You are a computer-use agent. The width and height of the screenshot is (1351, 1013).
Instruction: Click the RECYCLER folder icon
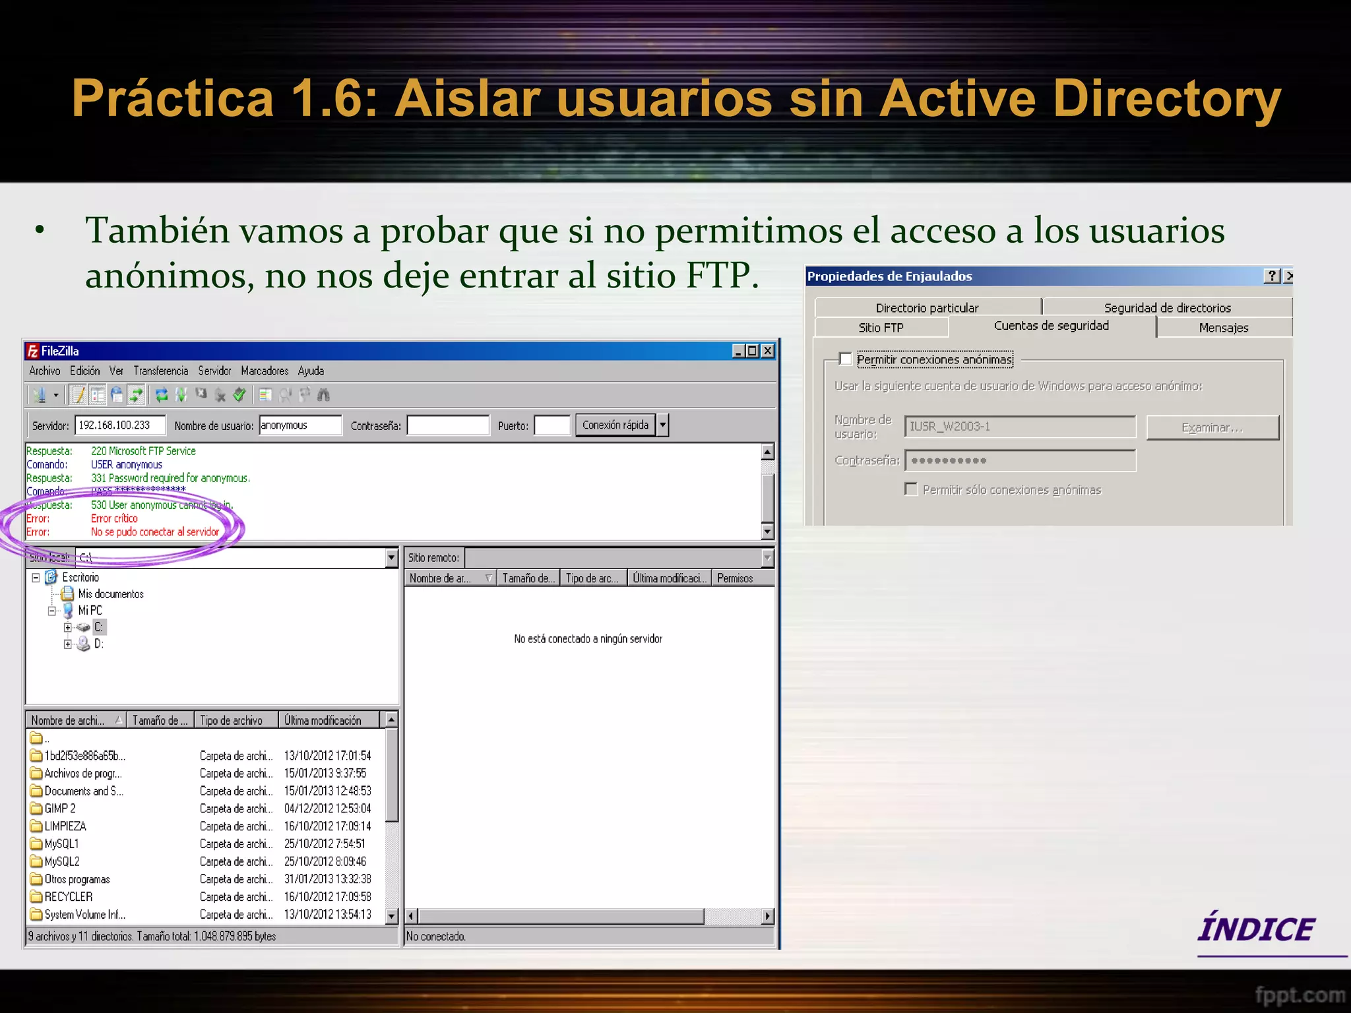coord(36,897)
